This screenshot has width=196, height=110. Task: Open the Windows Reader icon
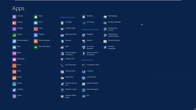click(x=36, y=41)
